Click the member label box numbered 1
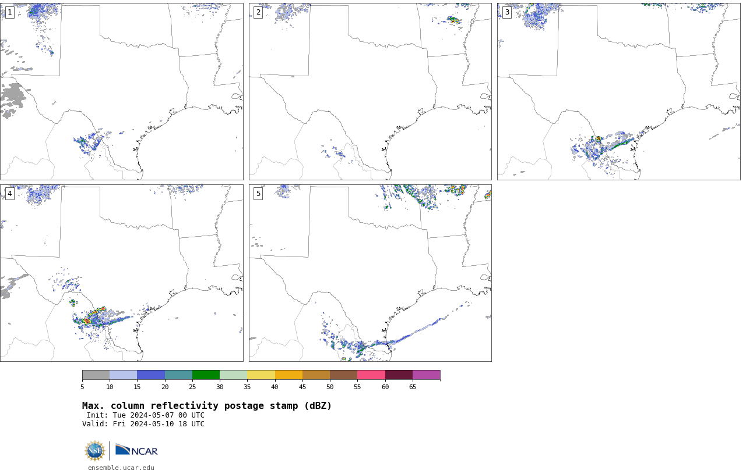The image size is (746, 474). point(9,12)
